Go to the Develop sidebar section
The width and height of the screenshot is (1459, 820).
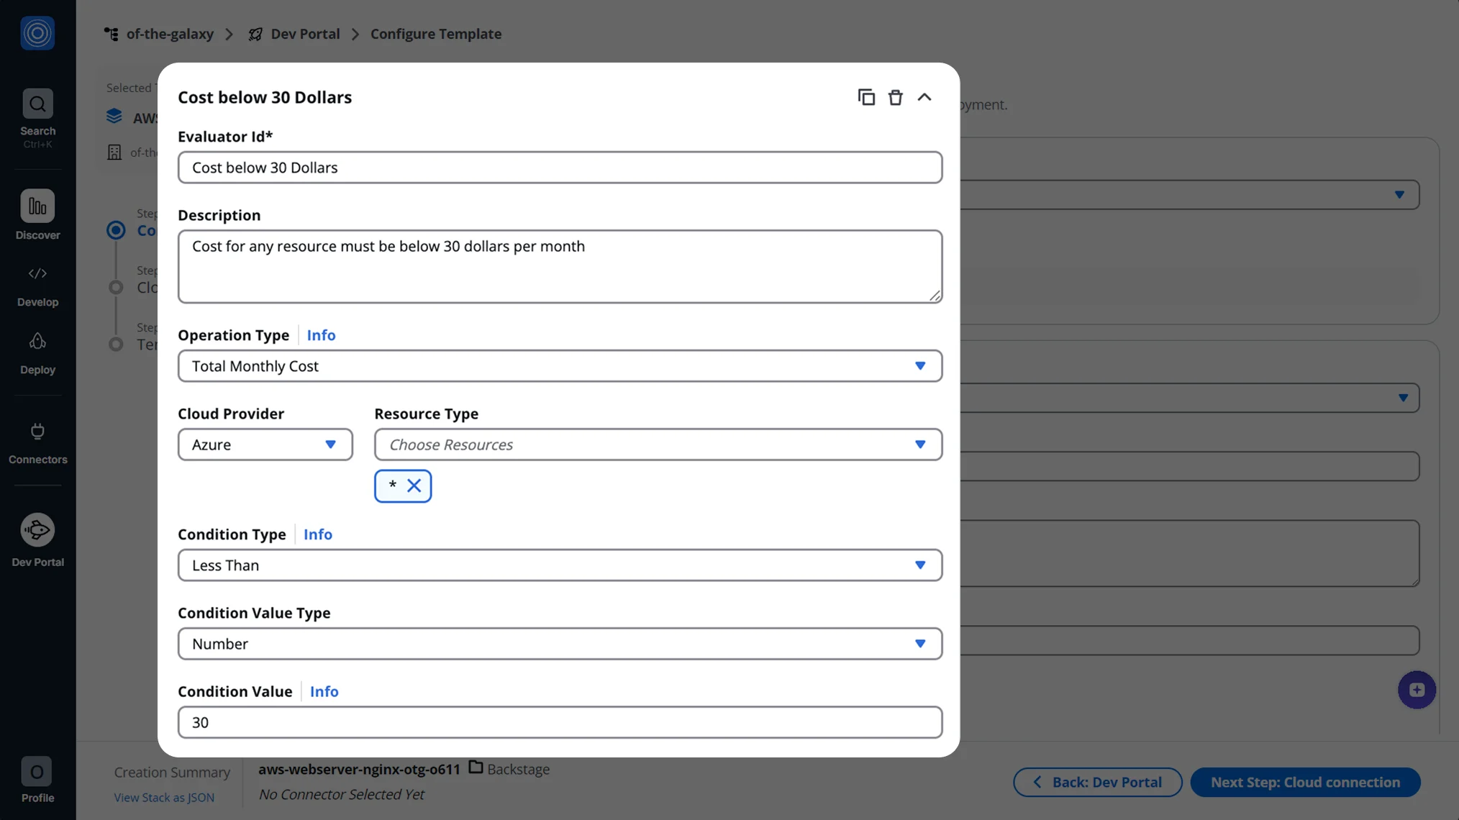[x=37, y=274]
